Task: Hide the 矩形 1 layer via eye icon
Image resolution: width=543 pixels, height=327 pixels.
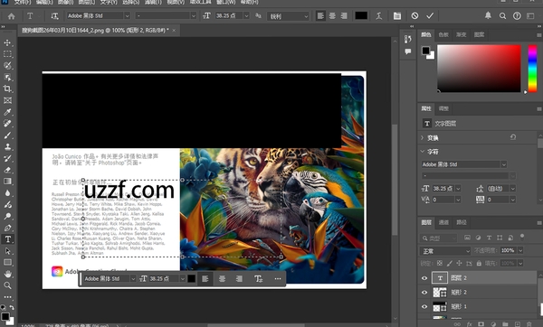Action: (424, 306)
